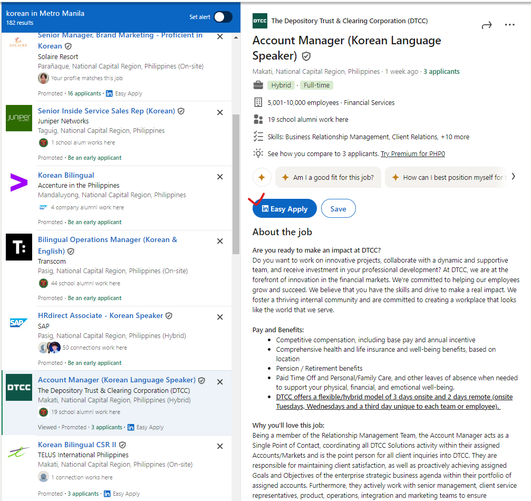Image resolution: width=531 pixels, height=501 pixels.
Task: Dismiss the SAP HRdirect Associate job
Action: (x=220, y=317)
